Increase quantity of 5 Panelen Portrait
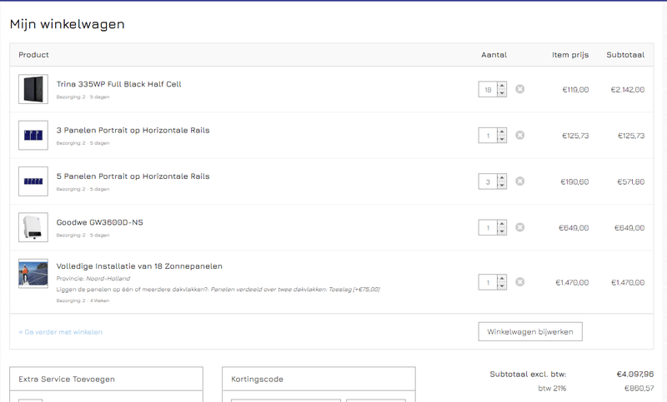 point(502,177)
